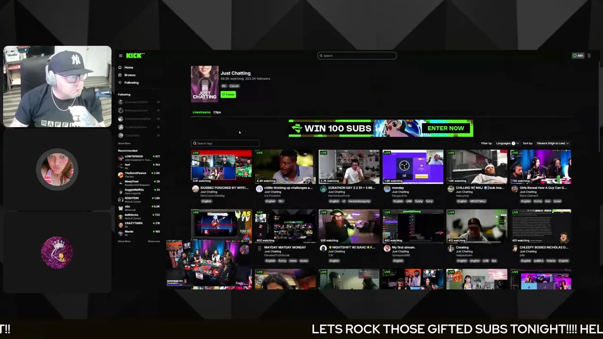Open the My first stream thumbnail
The height and width of the screenshot is (339, 603).
click(413, 226)
